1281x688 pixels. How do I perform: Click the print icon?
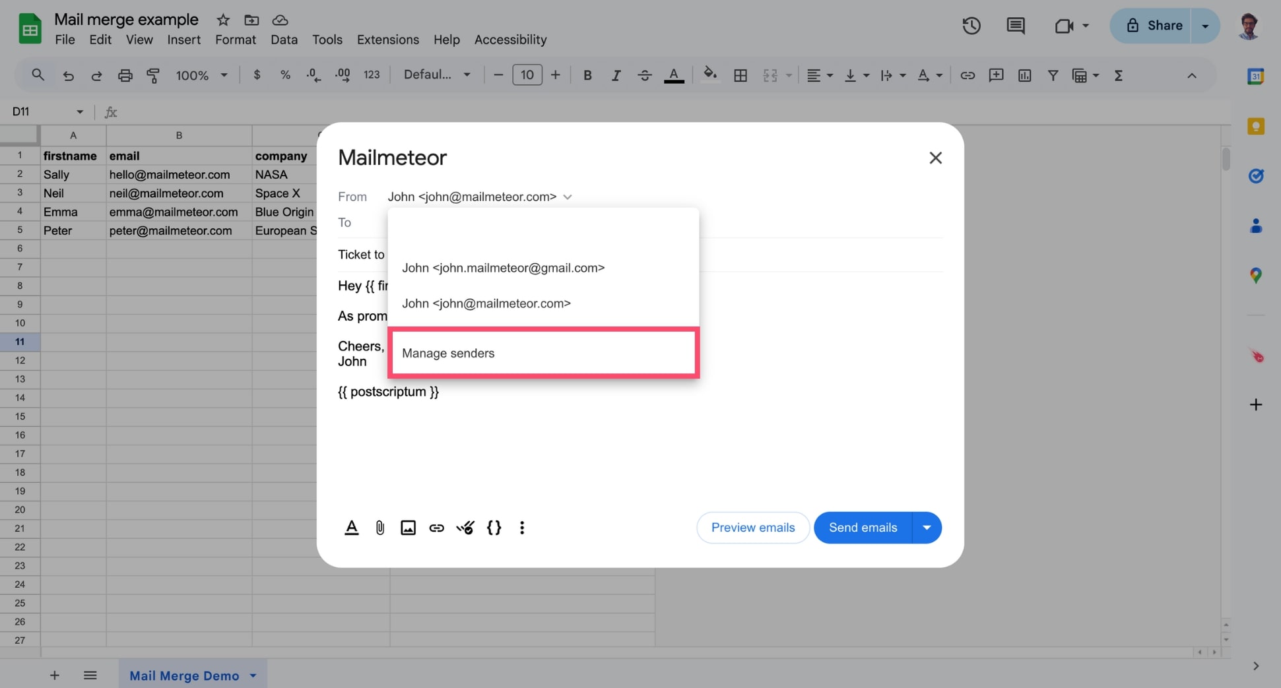click(125, 76)
